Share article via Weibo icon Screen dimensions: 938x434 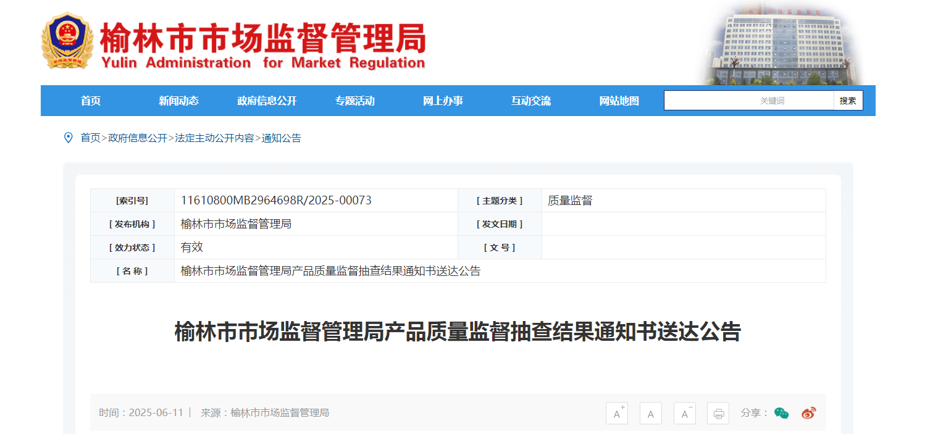pos(809,413)
